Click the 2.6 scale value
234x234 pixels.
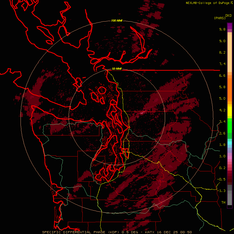pos(222,133)
